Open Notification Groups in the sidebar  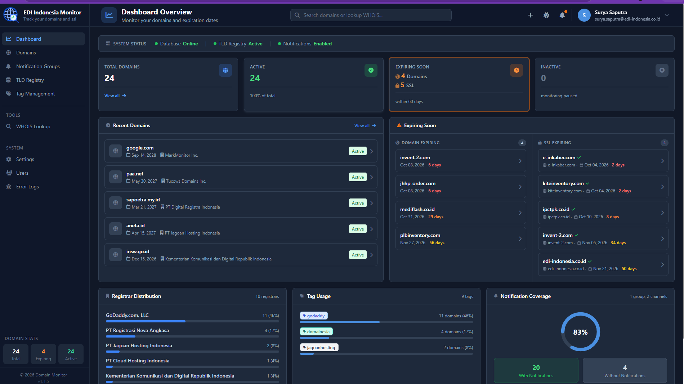(44, 66)
